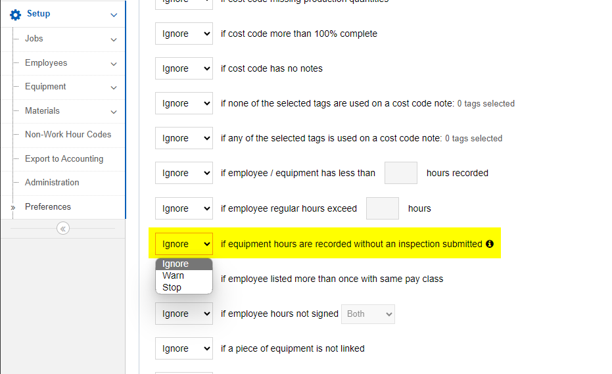The image size is (612, 374).
Task: Open dropdown for regular hours exceed rule
Action: pos(184,208)
